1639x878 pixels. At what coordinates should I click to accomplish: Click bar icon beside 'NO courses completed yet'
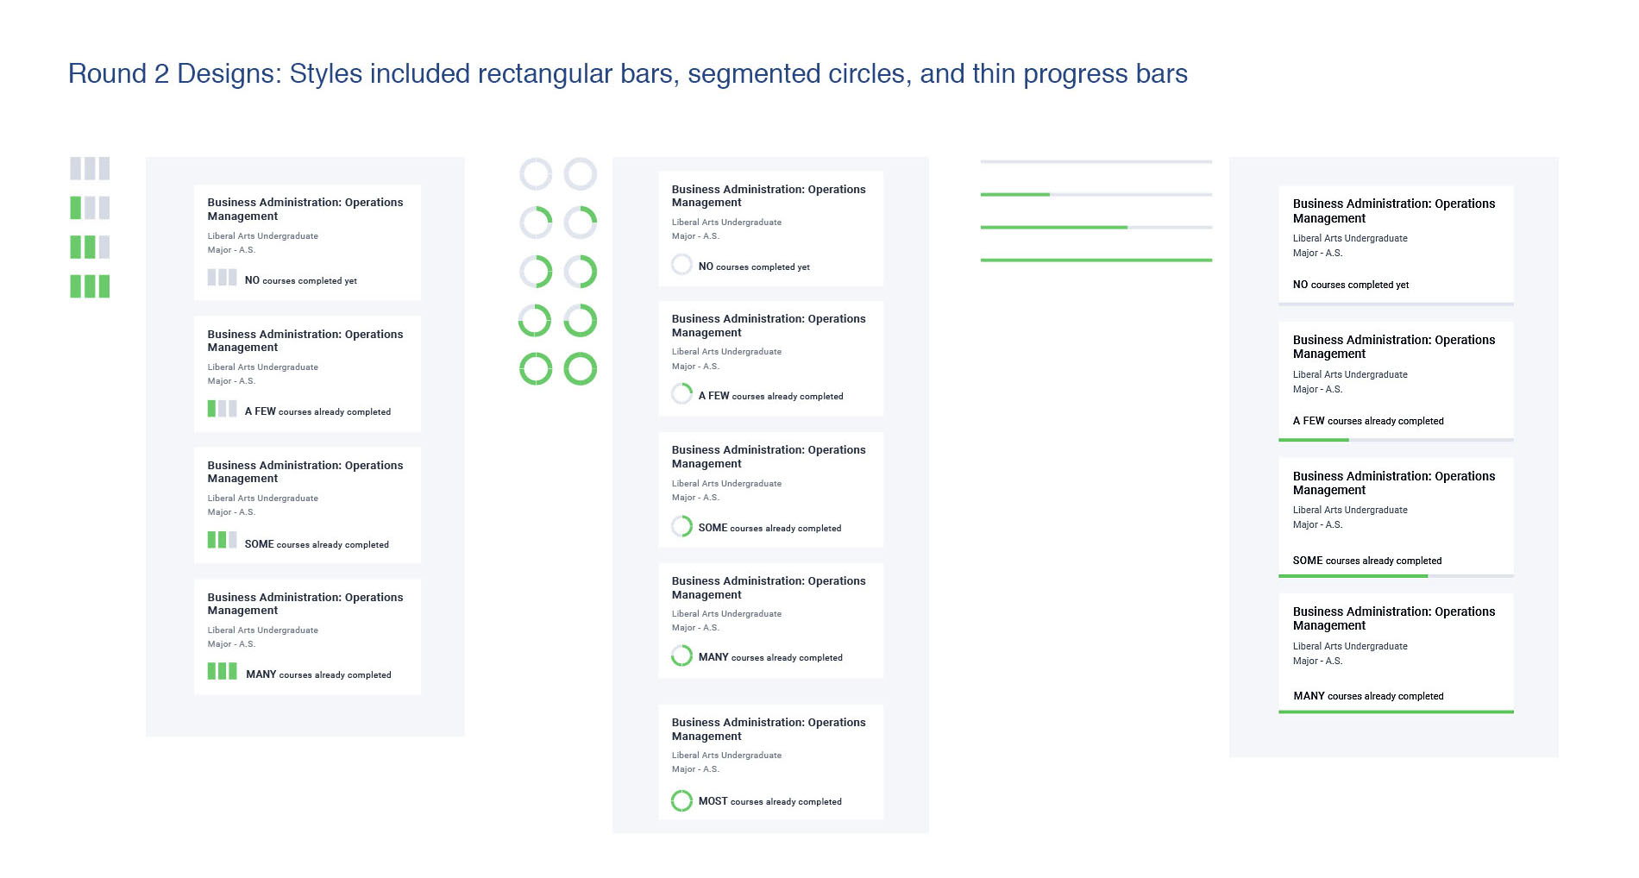coord(222,278)
